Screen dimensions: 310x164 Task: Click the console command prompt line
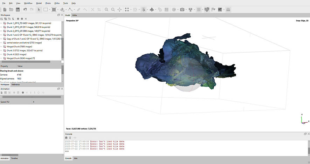[x=186, y=151]
